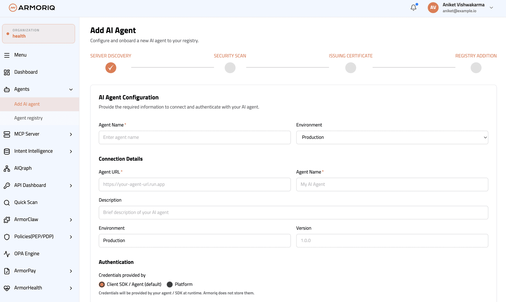The image size is (506, 302).
Task: Click the completed Server Discovery checkmark step
Action: [x=111, y=68]
